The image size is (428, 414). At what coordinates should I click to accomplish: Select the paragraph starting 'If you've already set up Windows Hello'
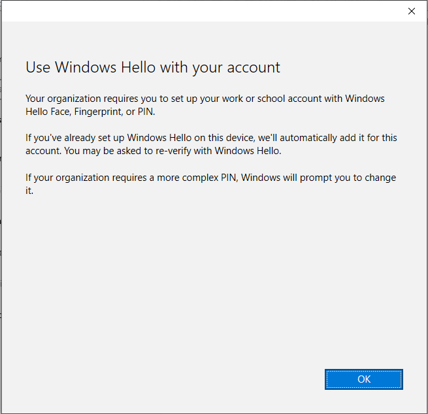[211, 144]
